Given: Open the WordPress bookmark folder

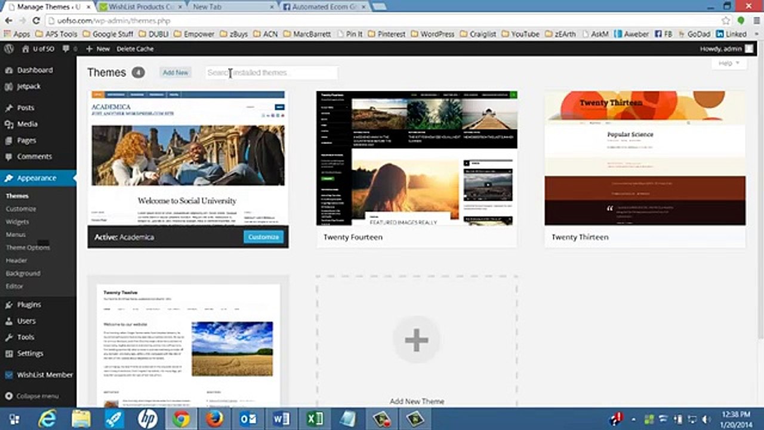Looking at the screenshot, I should pyautogui.click(x=432, y=34).
